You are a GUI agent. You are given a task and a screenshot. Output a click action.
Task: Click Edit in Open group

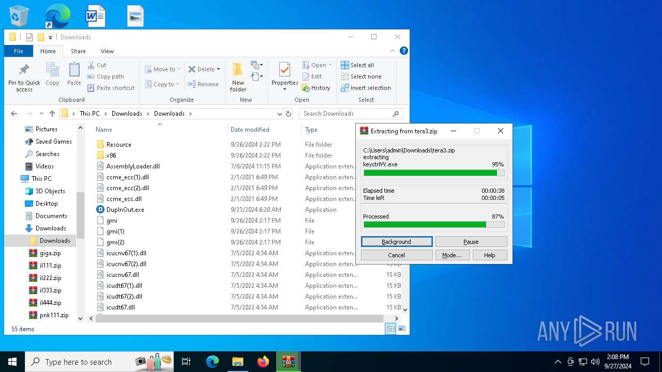click(x=312, y=76)
